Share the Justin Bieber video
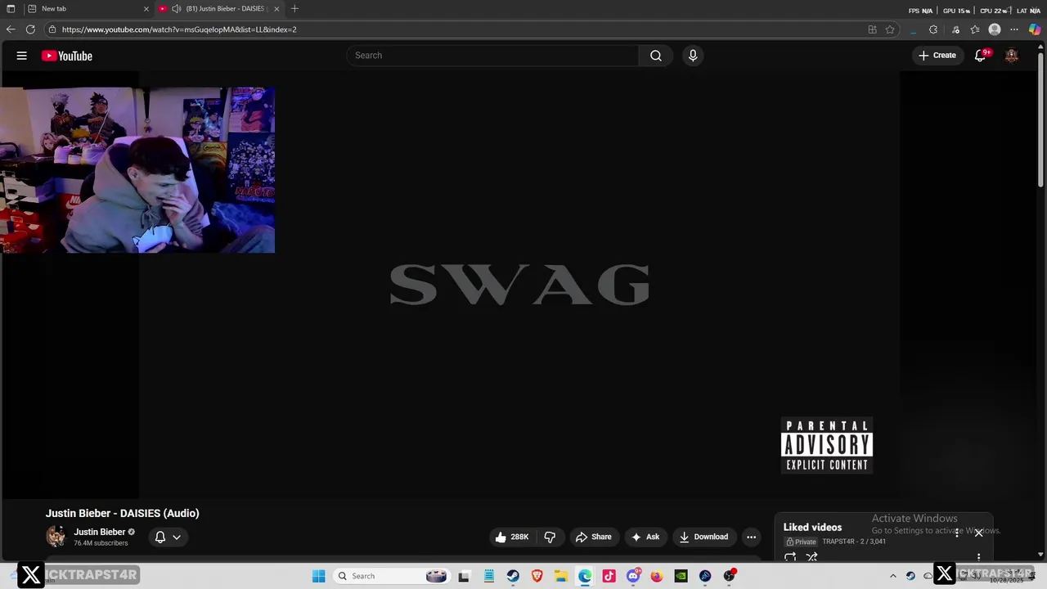Image resolution: width=1047 pixels, height=589 pixels. click(594, 537)
